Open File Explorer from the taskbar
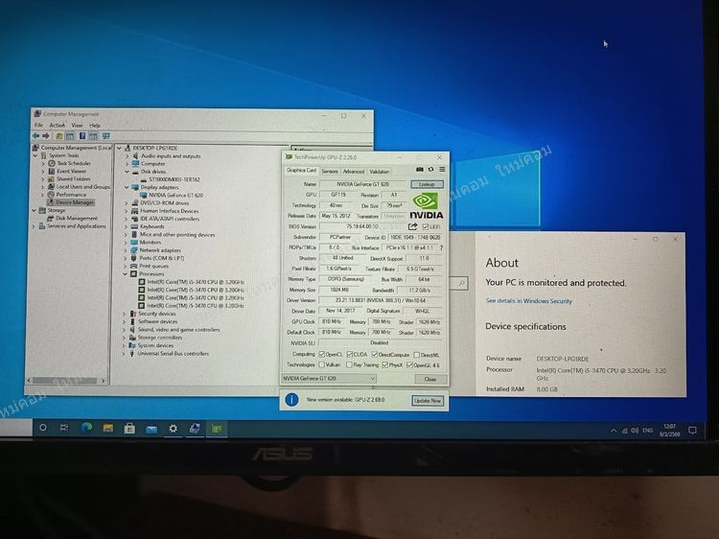This screenshot has width=719, height=539. click(108, 428)
